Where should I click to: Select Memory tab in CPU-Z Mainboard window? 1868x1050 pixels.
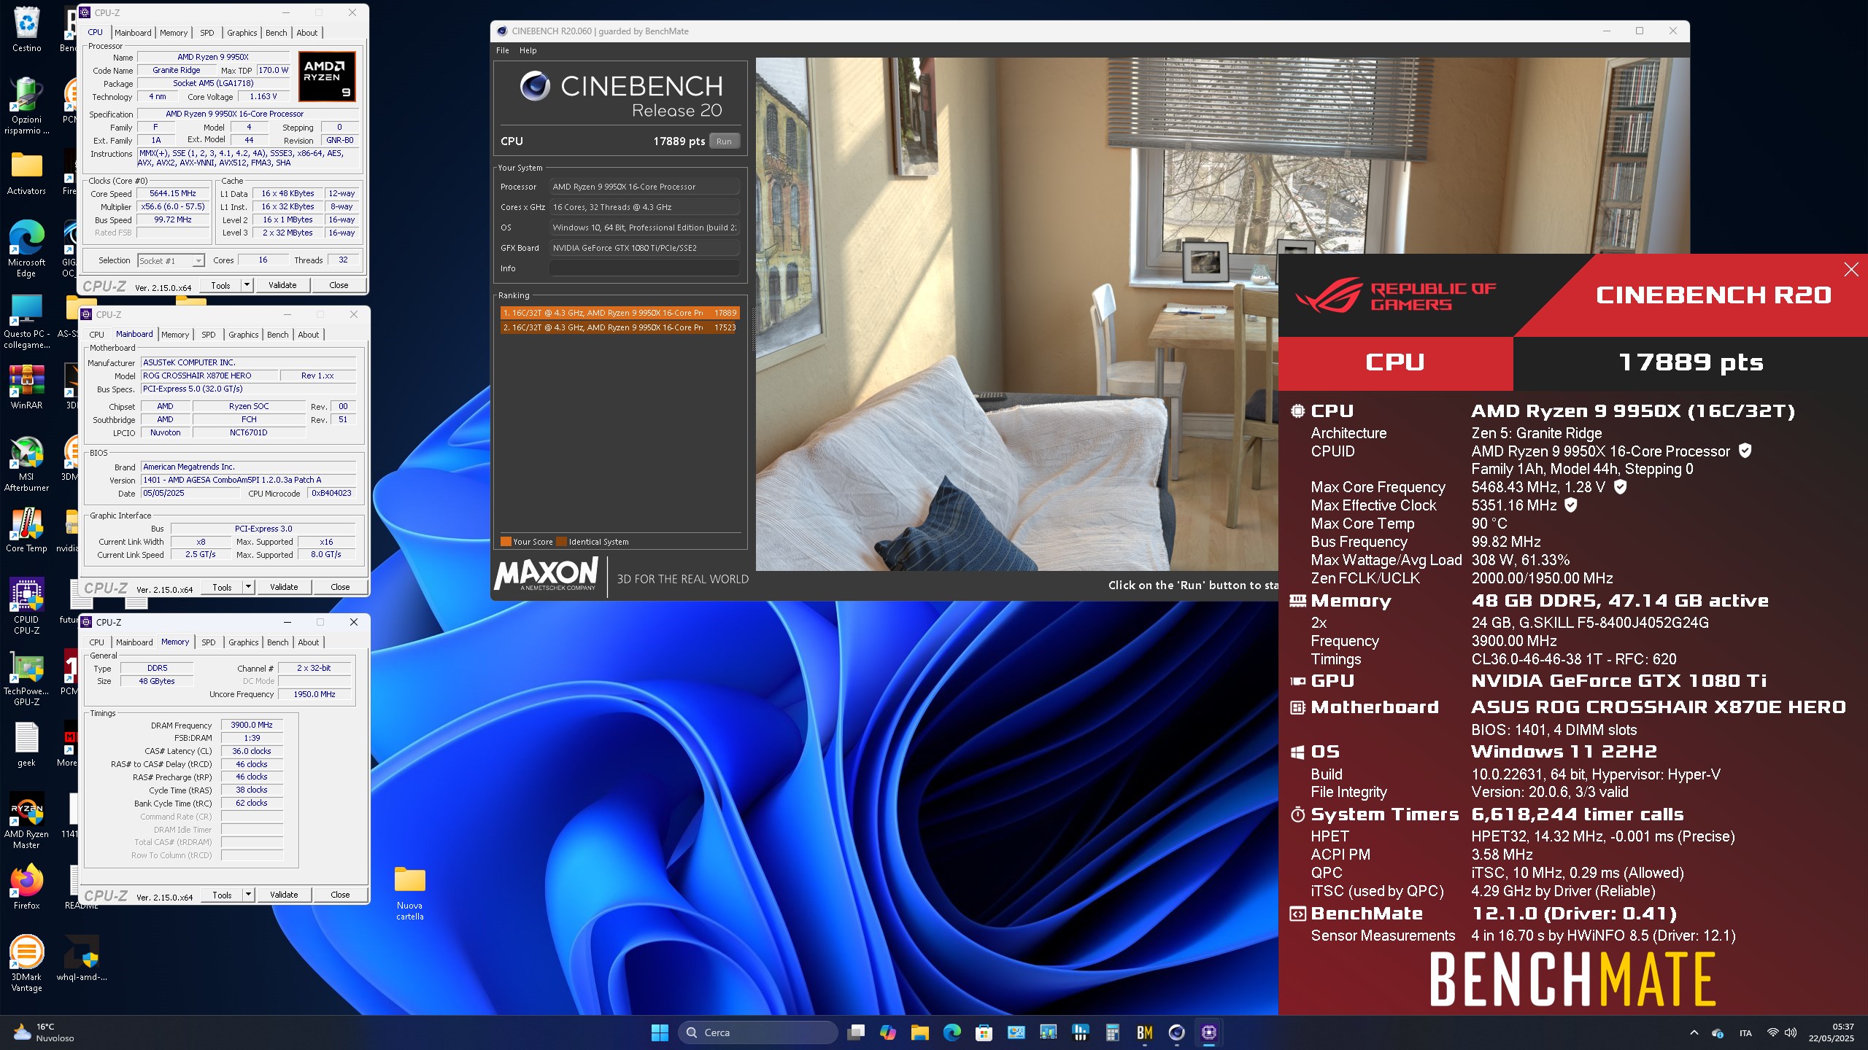coord(175,335)
